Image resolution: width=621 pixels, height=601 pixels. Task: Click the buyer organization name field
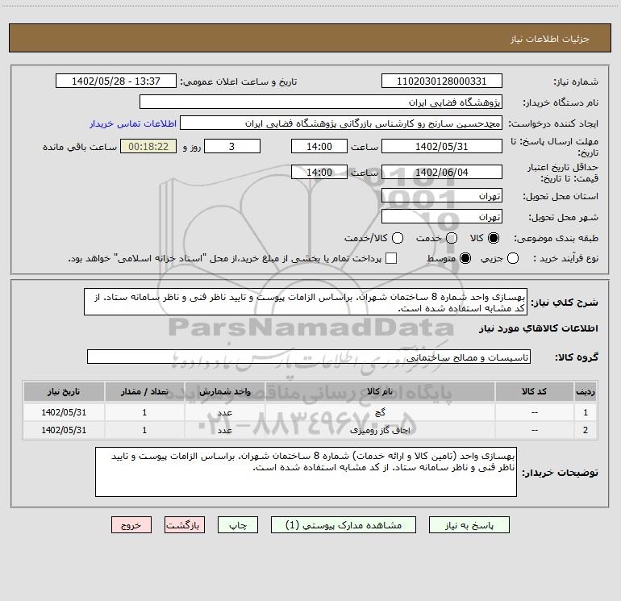click(321, 102)
